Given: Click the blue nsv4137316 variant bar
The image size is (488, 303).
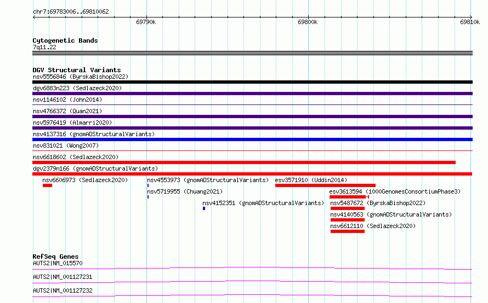Looking at the screenshot, I should pyautogui.click(x=252, y=139).
